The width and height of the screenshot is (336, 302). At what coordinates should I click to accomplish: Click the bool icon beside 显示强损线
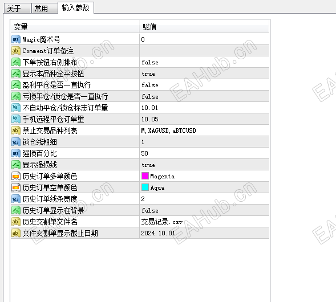coord(16,165)
